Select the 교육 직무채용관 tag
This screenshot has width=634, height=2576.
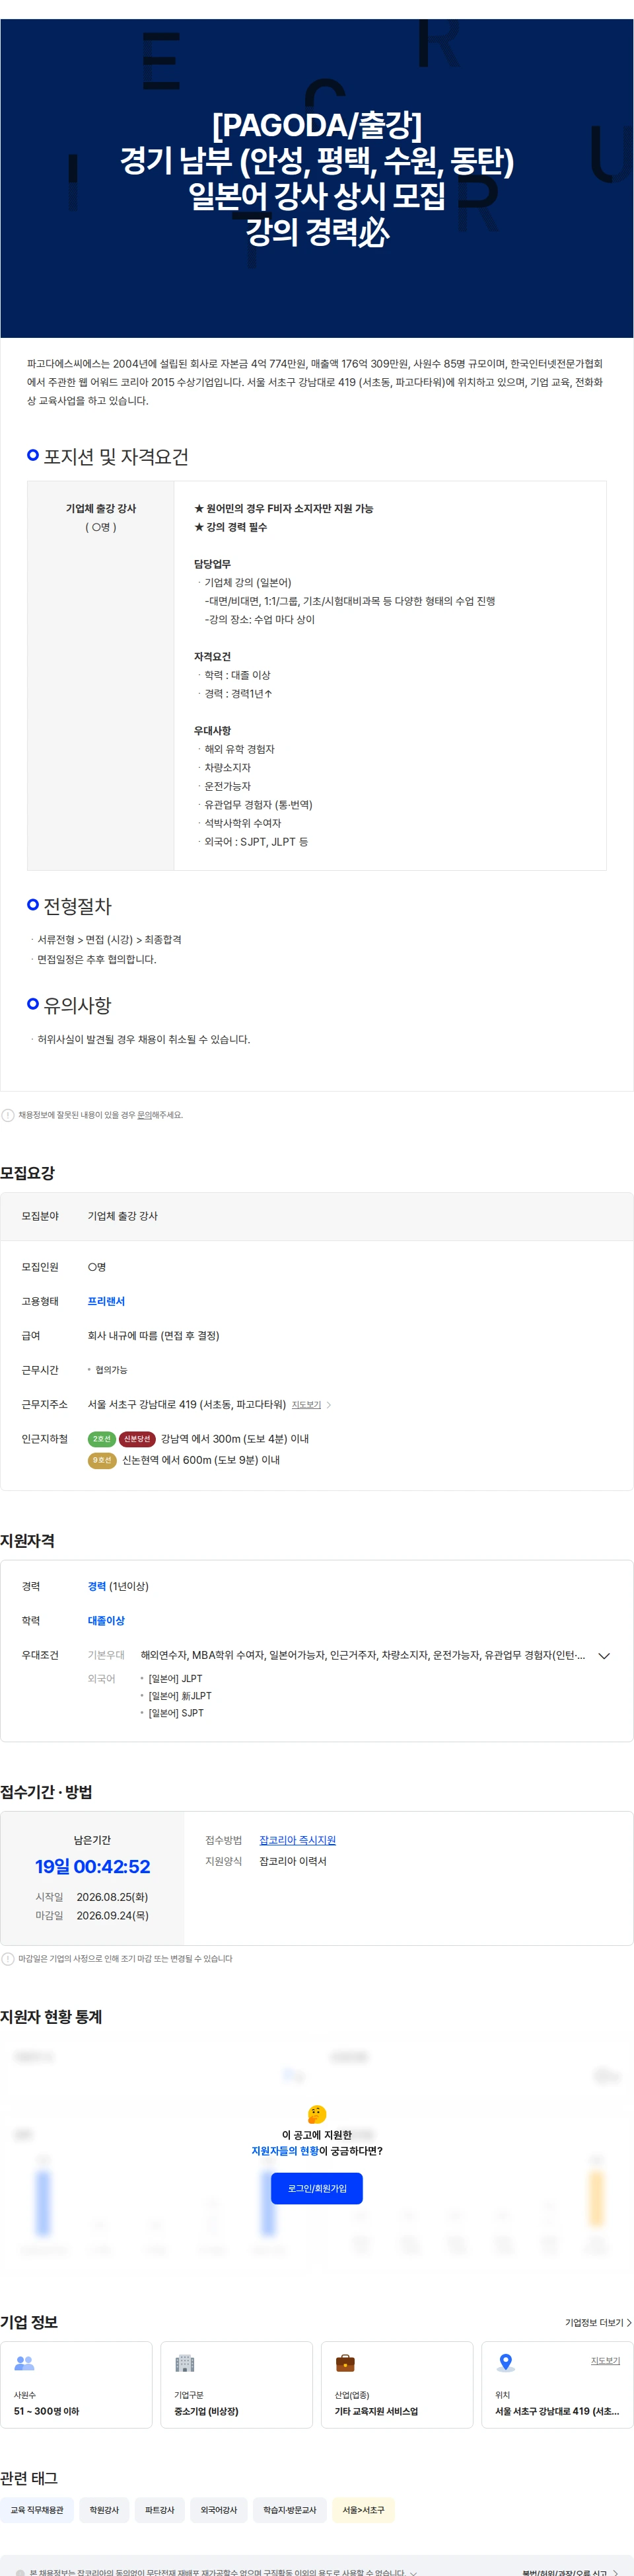coord(37,2510)
